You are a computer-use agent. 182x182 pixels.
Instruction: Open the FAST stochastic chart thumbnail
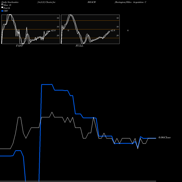click(x=31, y=29)
